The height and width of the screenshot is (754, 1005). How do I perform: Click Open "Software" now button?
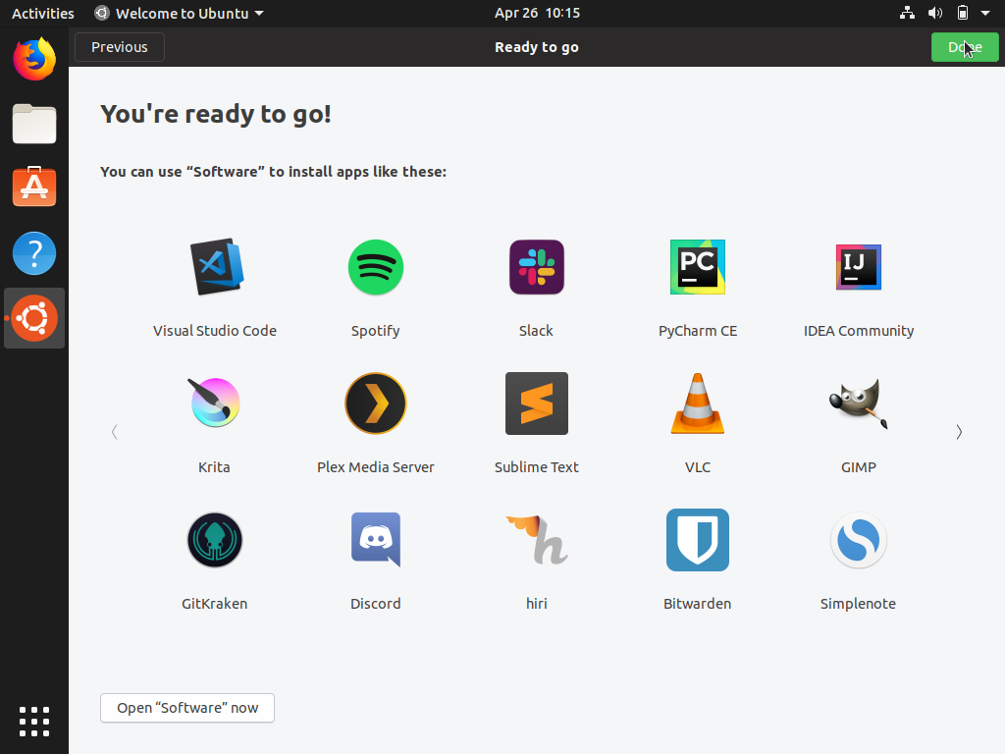pyautogui.click(x=187, y=708)
